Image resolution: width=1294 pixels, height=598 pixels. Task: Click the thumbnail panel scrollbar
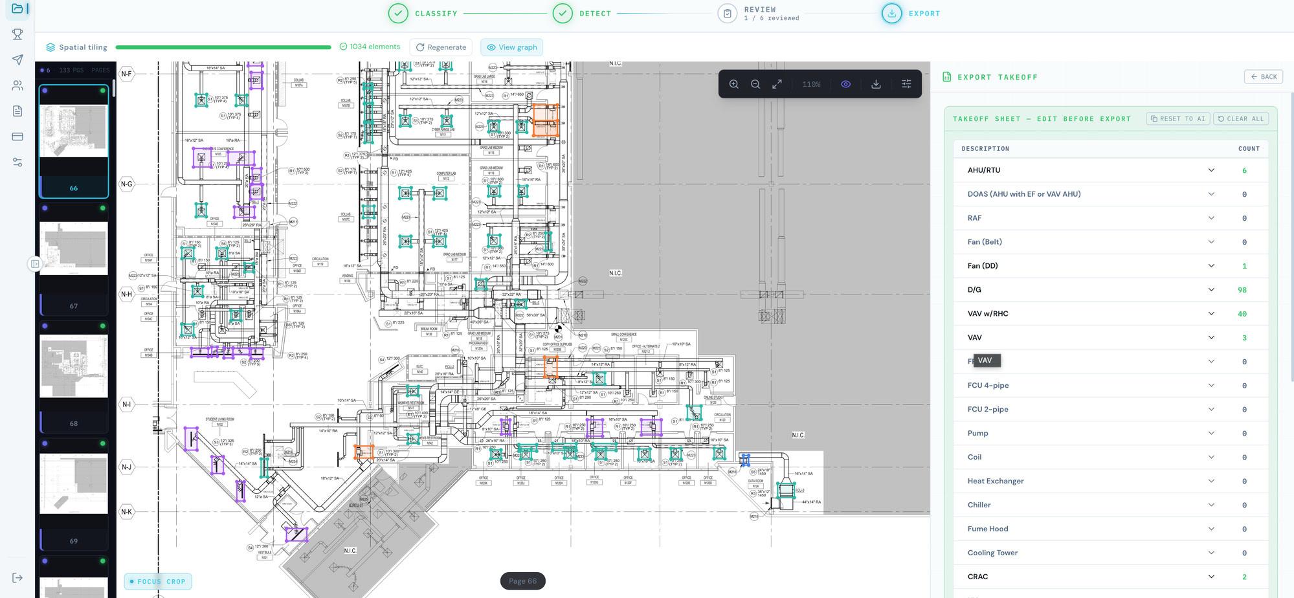click(x=114, y=88)
